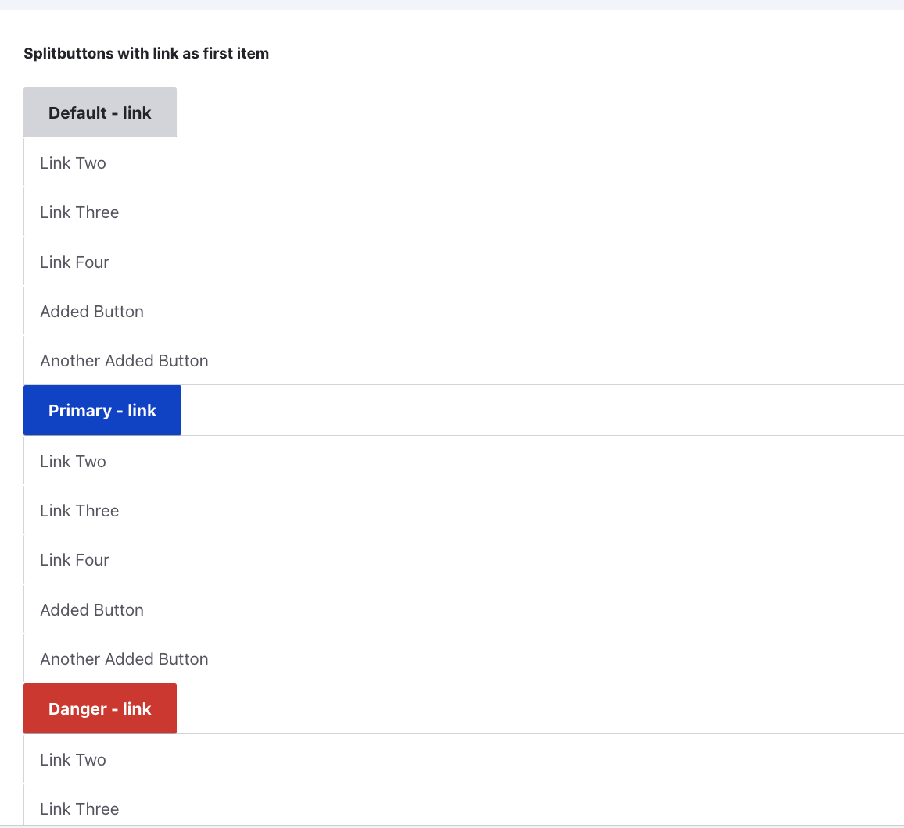Select the first "Link Four" entry shown
Screen dimensions: 904x828
tap(74, 262)
